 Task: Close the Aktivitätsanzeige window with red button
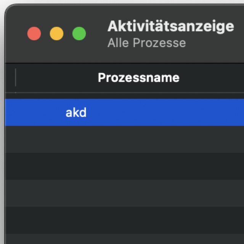point(34,34)
